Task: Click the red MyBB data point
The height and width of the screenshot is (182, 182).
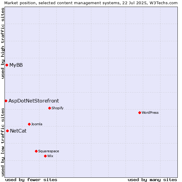Action: click(x=7, y=65)
